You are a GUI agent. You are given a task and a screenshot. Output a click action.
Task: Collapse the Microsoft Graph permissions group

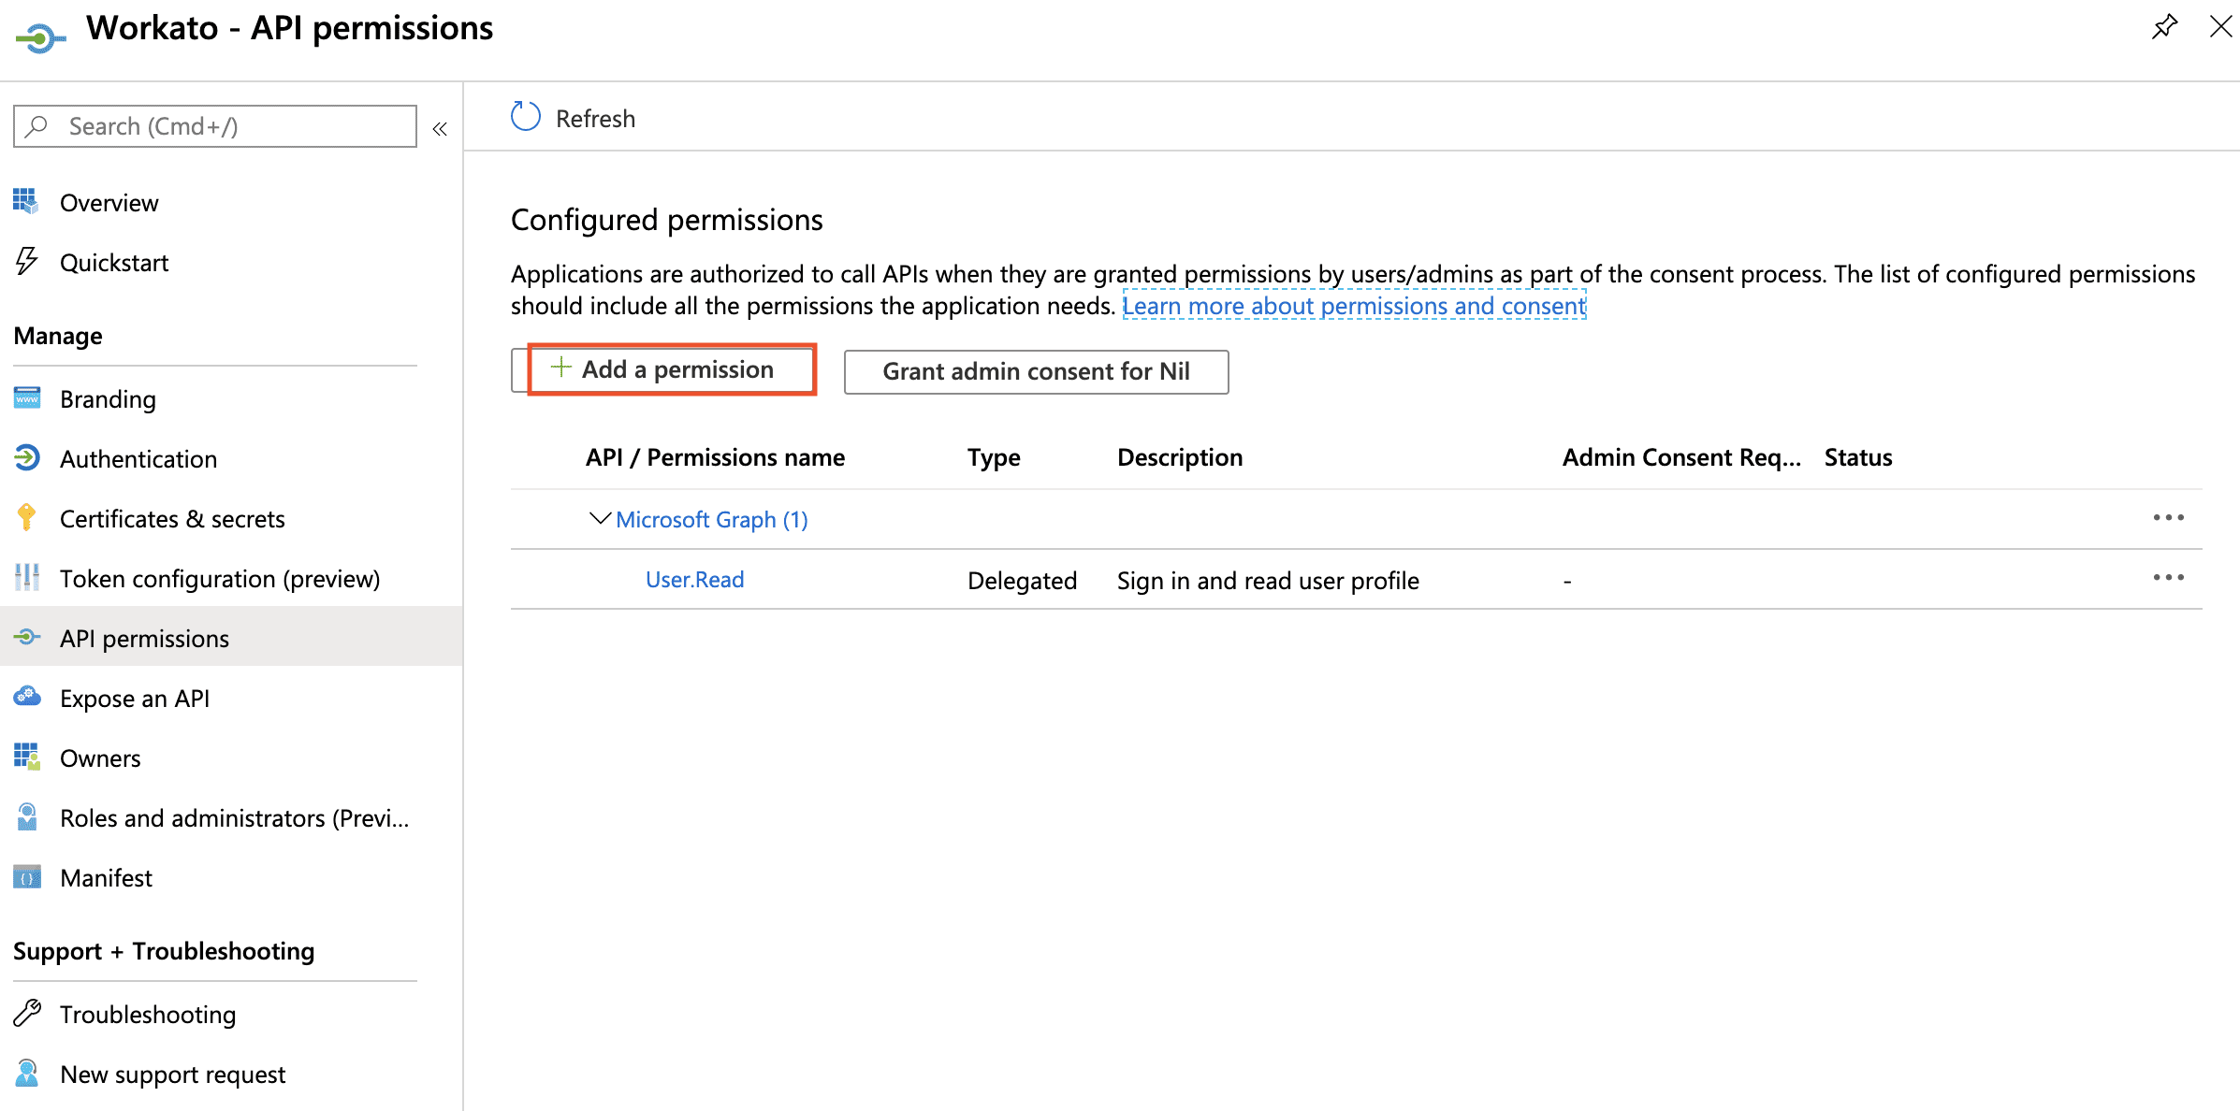coord(600,518)
